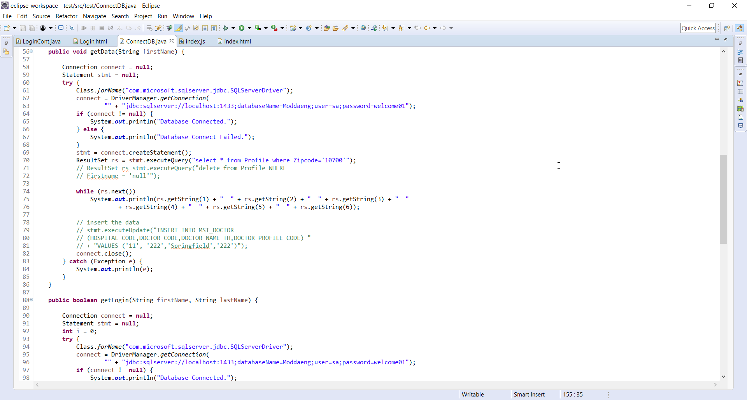This screenshot has width=747, height=400.
Task: Close the ConnectDB.java editor tab
Action: [x=172, y=41]
